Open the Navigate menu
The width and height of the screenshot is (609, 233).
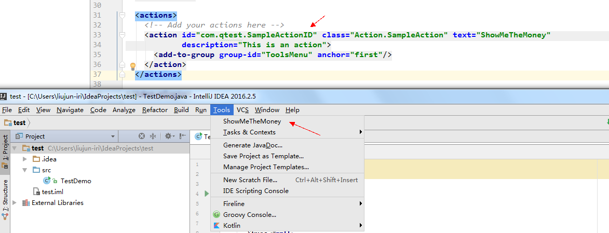click(70, 110)
